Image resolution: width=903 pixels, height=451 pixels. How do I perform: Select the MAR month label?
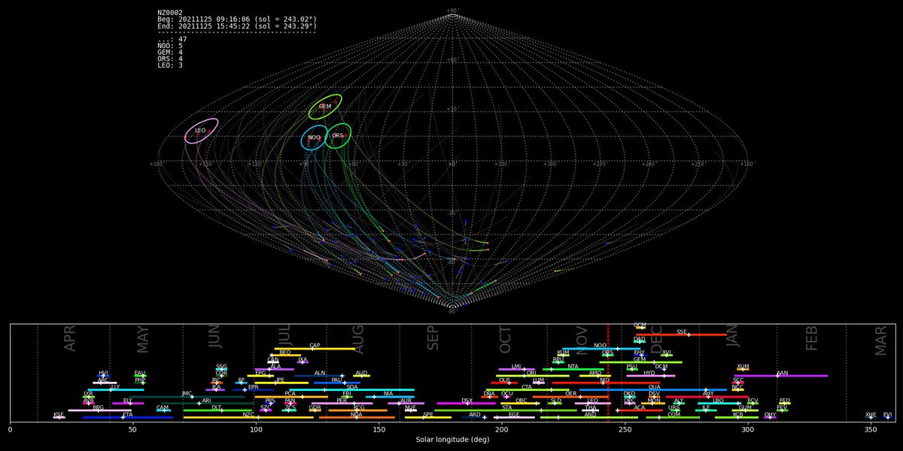[x=880, y=339]
